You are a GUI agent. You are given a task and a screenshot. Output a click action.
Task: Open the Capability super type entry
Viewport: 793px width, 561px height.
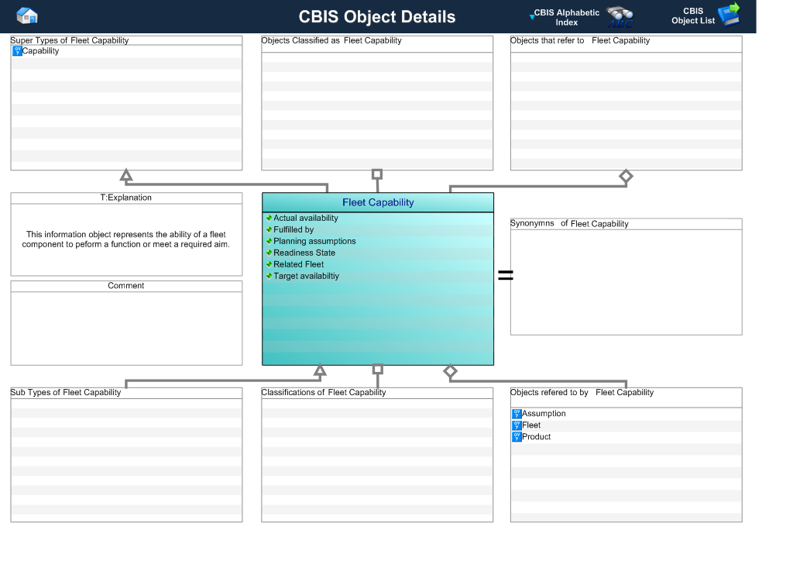point(40,50)
